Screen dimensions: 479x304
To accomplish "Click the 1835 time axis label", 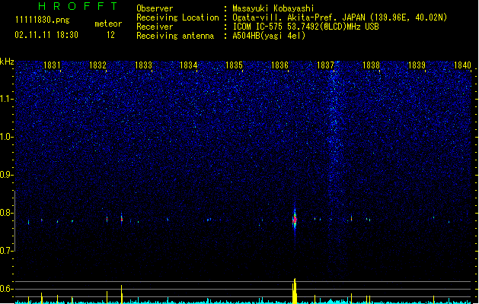I will (x=234, y=65).
